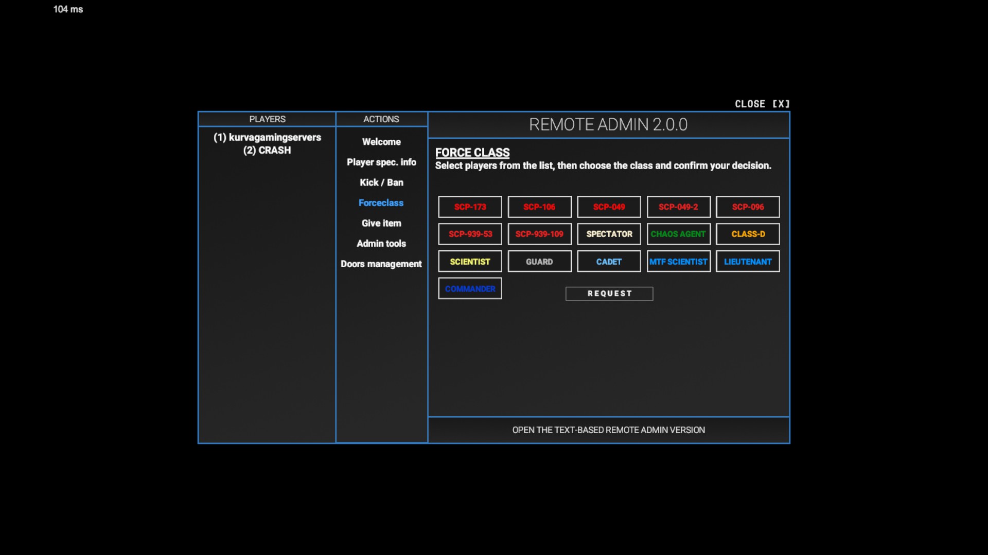Select SCP-096 class button
The height and width of the screenshot is (555, 988).
point(748,207)
